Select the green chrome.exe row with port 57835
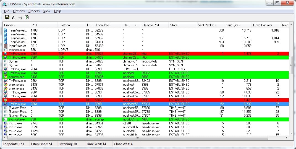This screenshot has height=149, width=296. tap(146, 77)
